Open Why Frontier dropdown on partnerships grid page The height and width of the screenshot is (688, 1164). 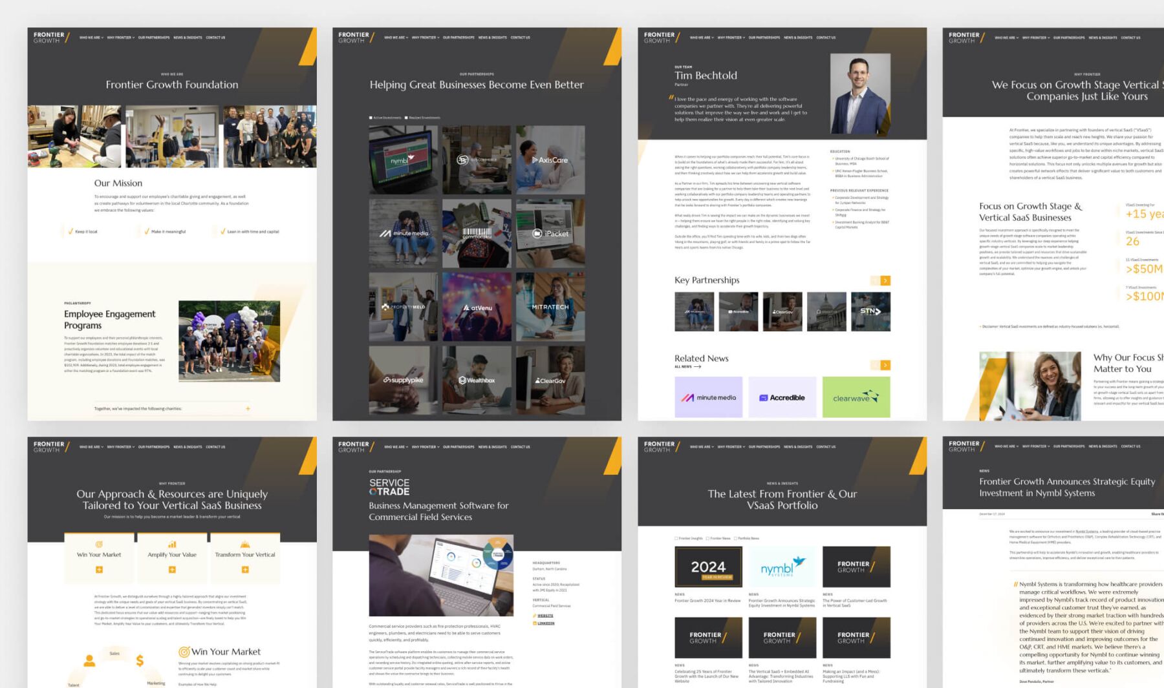click(x=425, y=37)
